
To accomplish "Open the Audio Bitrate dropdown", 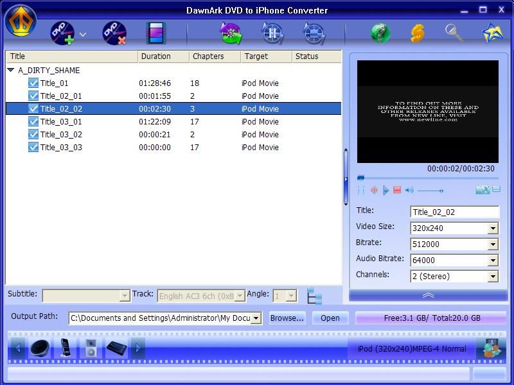I will click(x=493, y=261).
